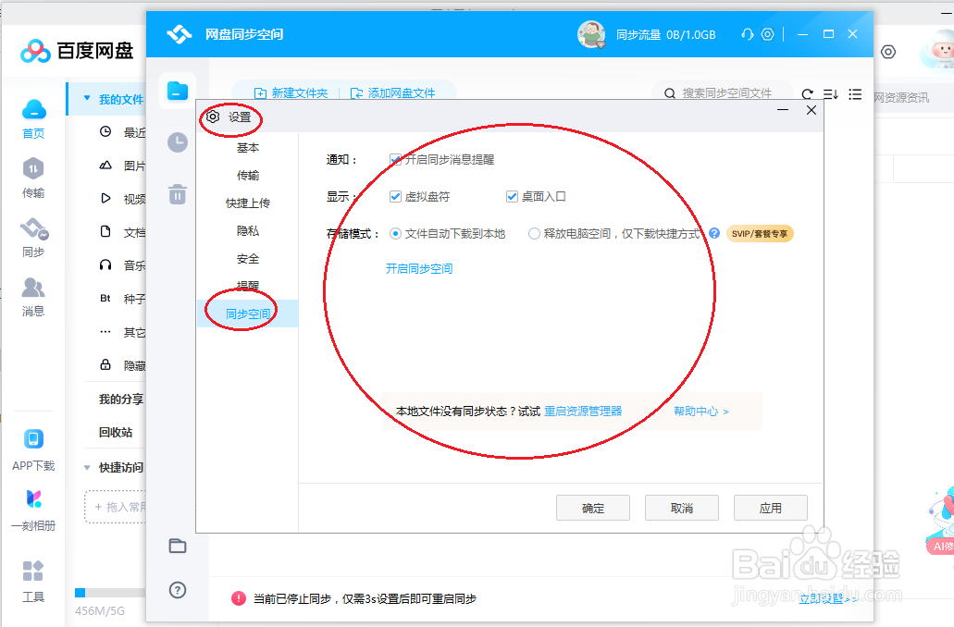Viewport: 954px width, 627px height.
Task: Toggle the 桌面入口 checkbox
Action: point(512,196)
